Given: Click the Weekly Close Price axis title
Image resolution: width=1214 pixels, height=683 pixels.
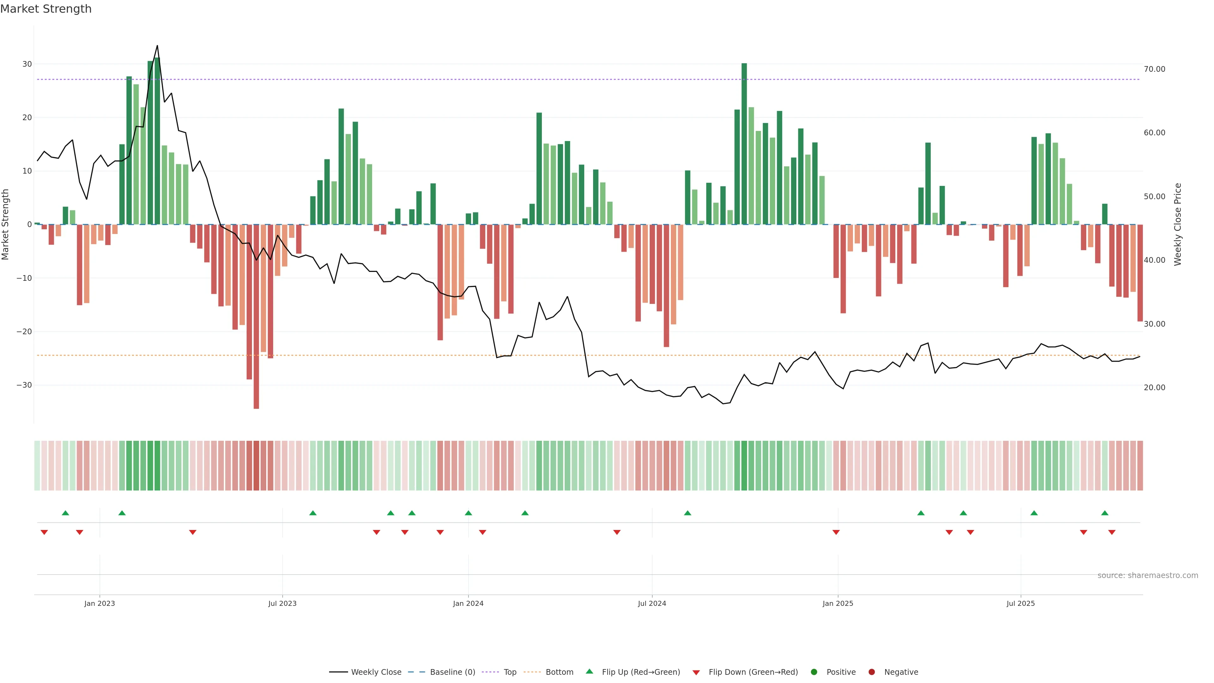Looking at the screenshot, I should click(1178, 225).
